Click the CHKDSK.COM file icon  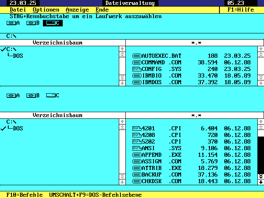point(137,181)
